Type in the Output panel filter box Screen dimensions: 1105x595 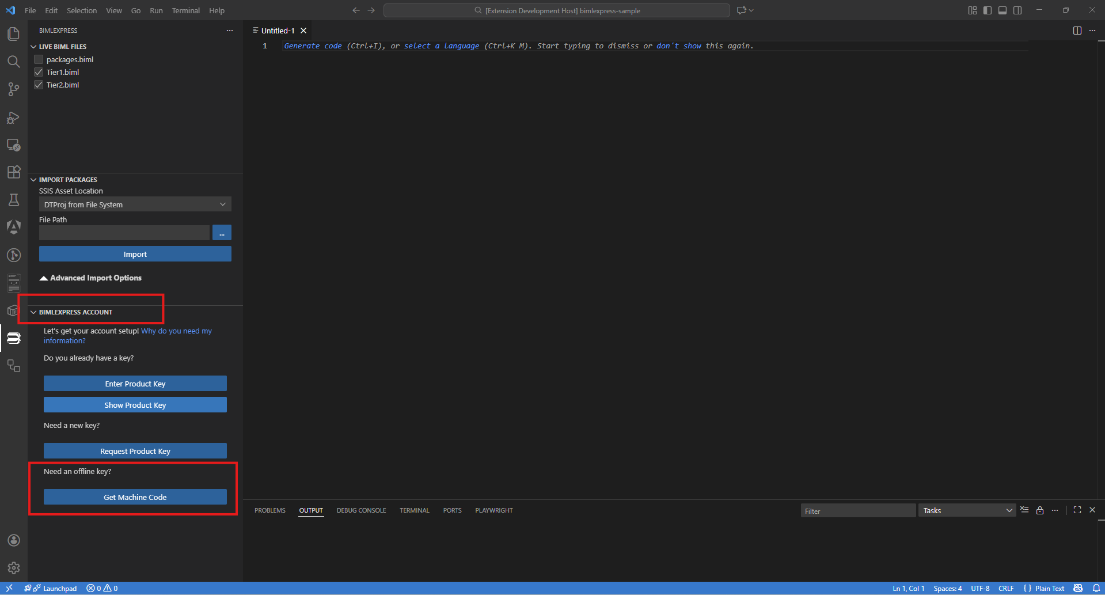coord(857,510)
